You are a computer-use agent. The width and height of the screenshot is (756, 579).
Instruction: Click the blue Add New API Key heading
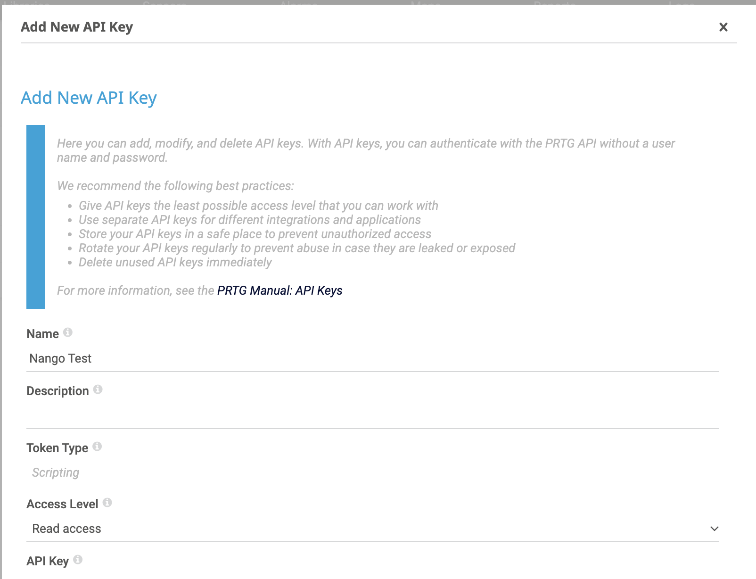[x=89, y=98]
